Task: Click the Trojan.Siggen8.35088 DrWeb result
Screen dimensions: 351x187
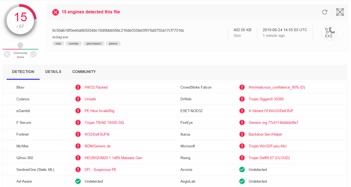Action: 266,99
